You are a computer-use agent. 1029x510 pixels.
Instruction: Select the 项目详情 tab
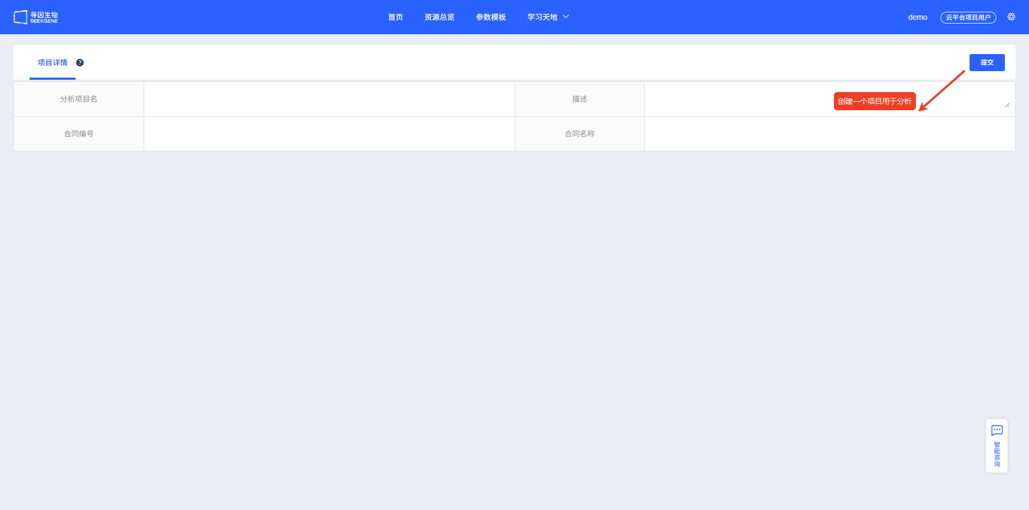53,63
